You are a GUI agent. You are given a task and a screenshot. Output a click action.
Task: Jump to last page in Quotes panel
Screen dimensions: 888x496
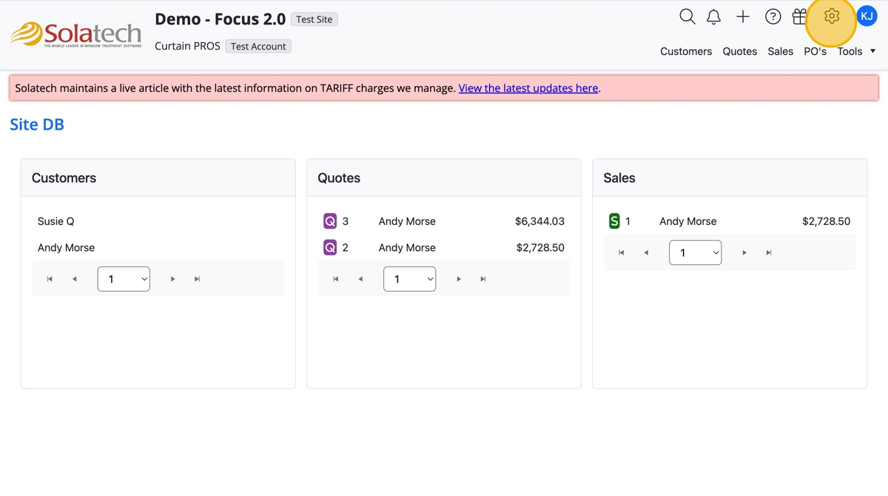point(483,279)
